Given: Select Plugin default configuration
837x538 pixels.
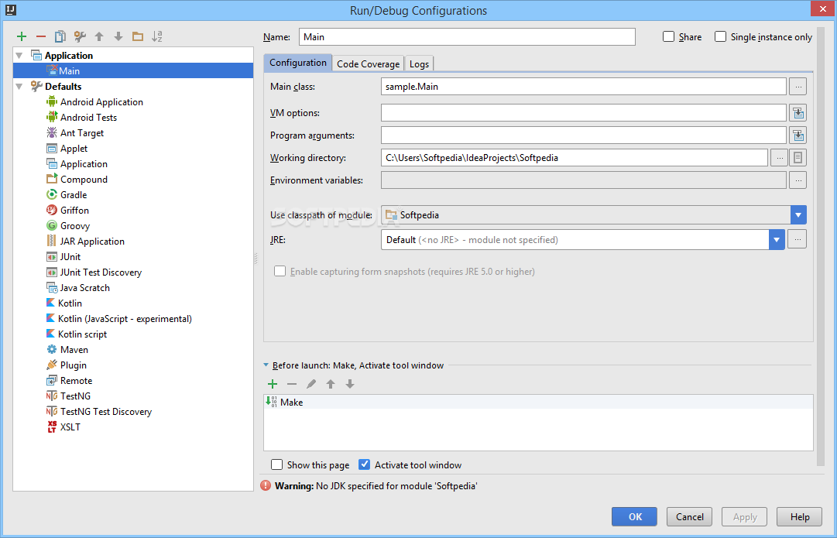Looking at the screenshot, I should pyautogui.click(x=66, y=365).
